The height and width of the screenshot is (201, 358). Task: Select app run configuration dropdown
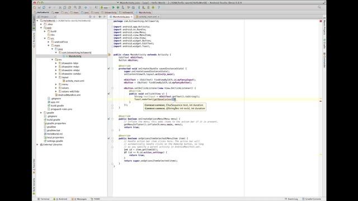(x=105, y=7)
